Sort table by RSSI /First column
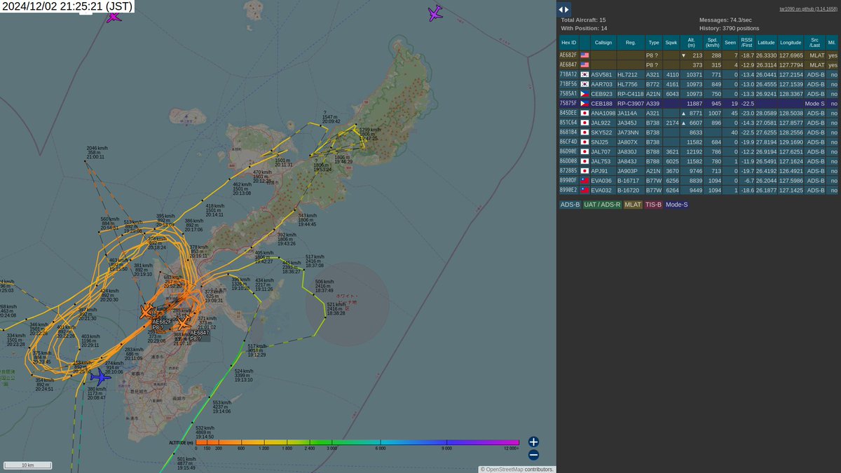Image resolution: width=841 pixels, height=473 pixels. [x=747, y=42]
